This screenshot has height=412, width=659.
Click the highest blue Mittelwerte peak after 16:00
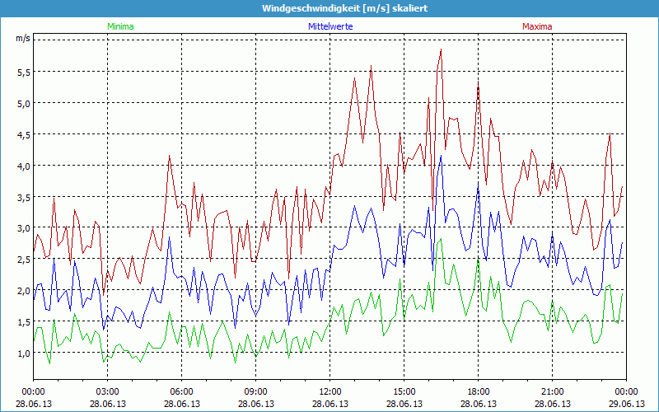click(441, 156)
